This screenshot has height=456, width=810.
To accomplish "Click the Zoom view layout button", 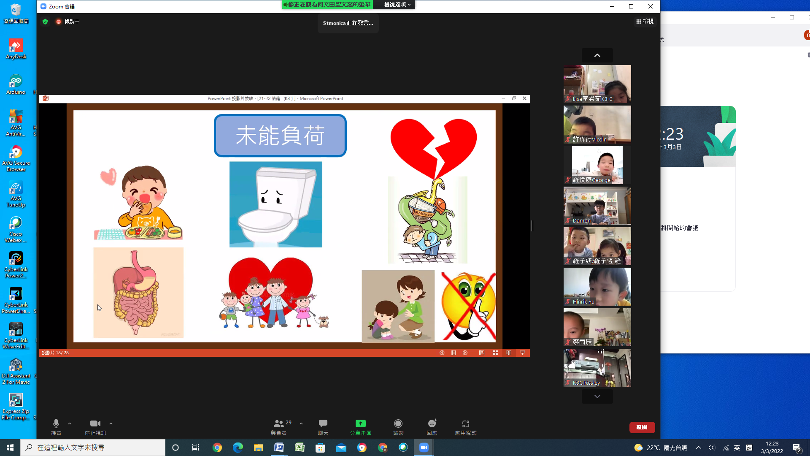I will (645, 22).
